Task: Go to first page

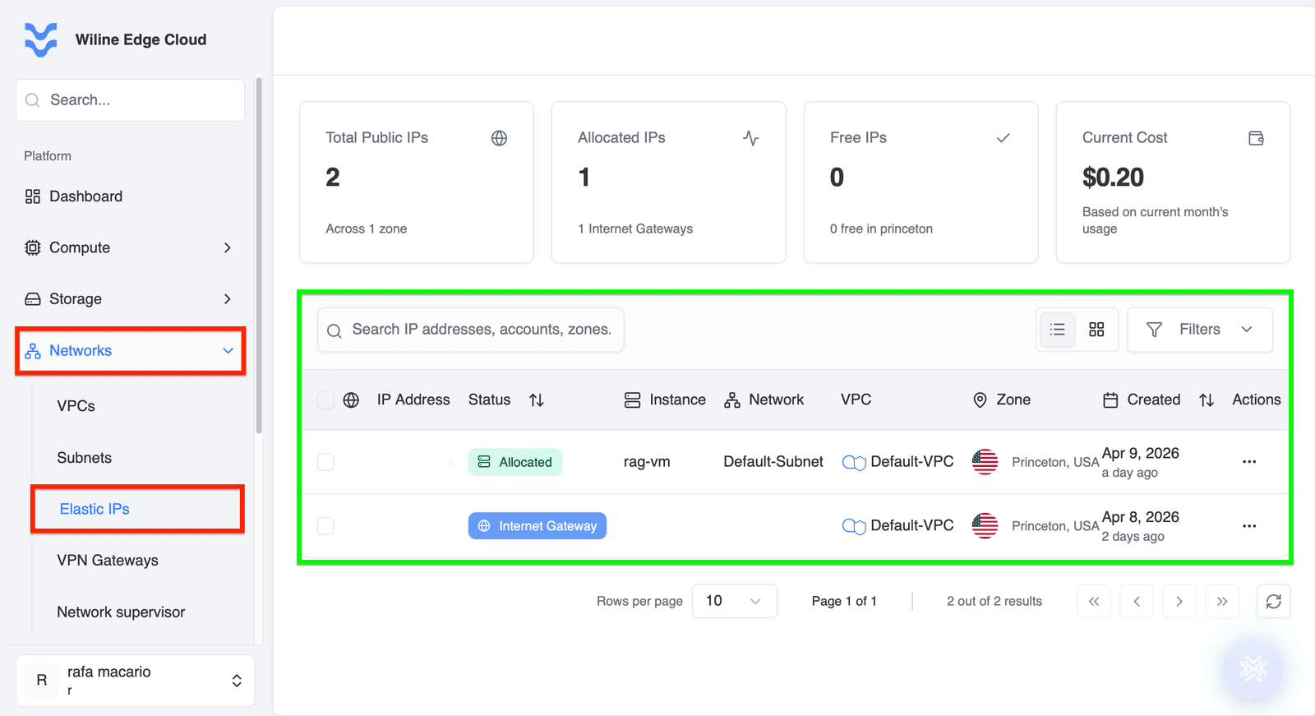Action: point(1094,602)
